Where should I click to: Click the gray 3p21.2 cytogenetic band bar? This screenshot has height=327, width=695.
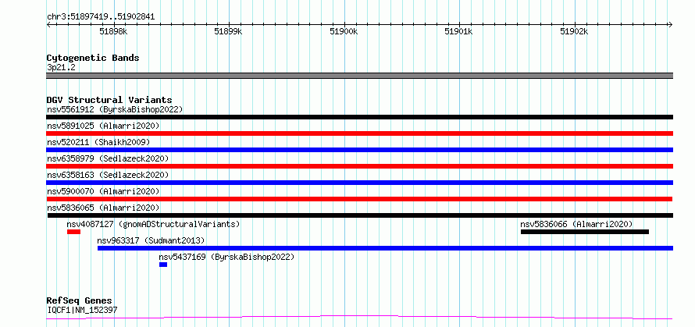(x=360, y=76)
